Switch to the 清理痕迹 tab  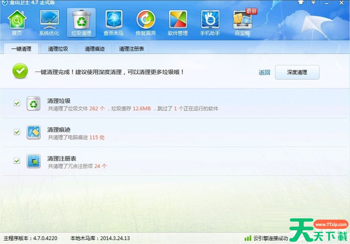click(95, 48)
